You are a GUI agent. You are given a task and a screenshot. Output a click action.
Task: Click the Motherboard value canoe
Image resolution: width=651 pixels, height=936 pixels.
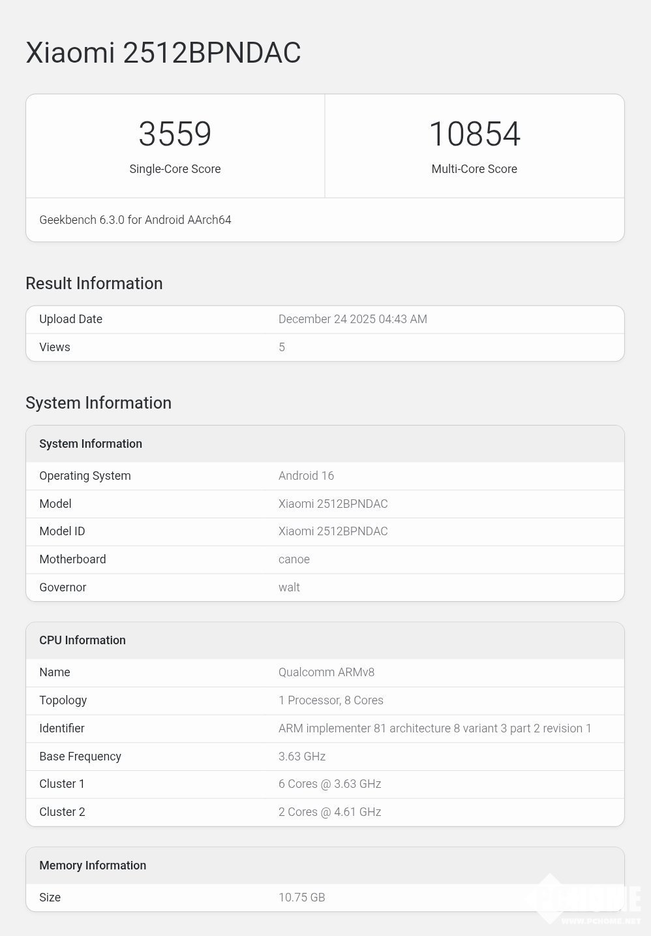point(294,559)
